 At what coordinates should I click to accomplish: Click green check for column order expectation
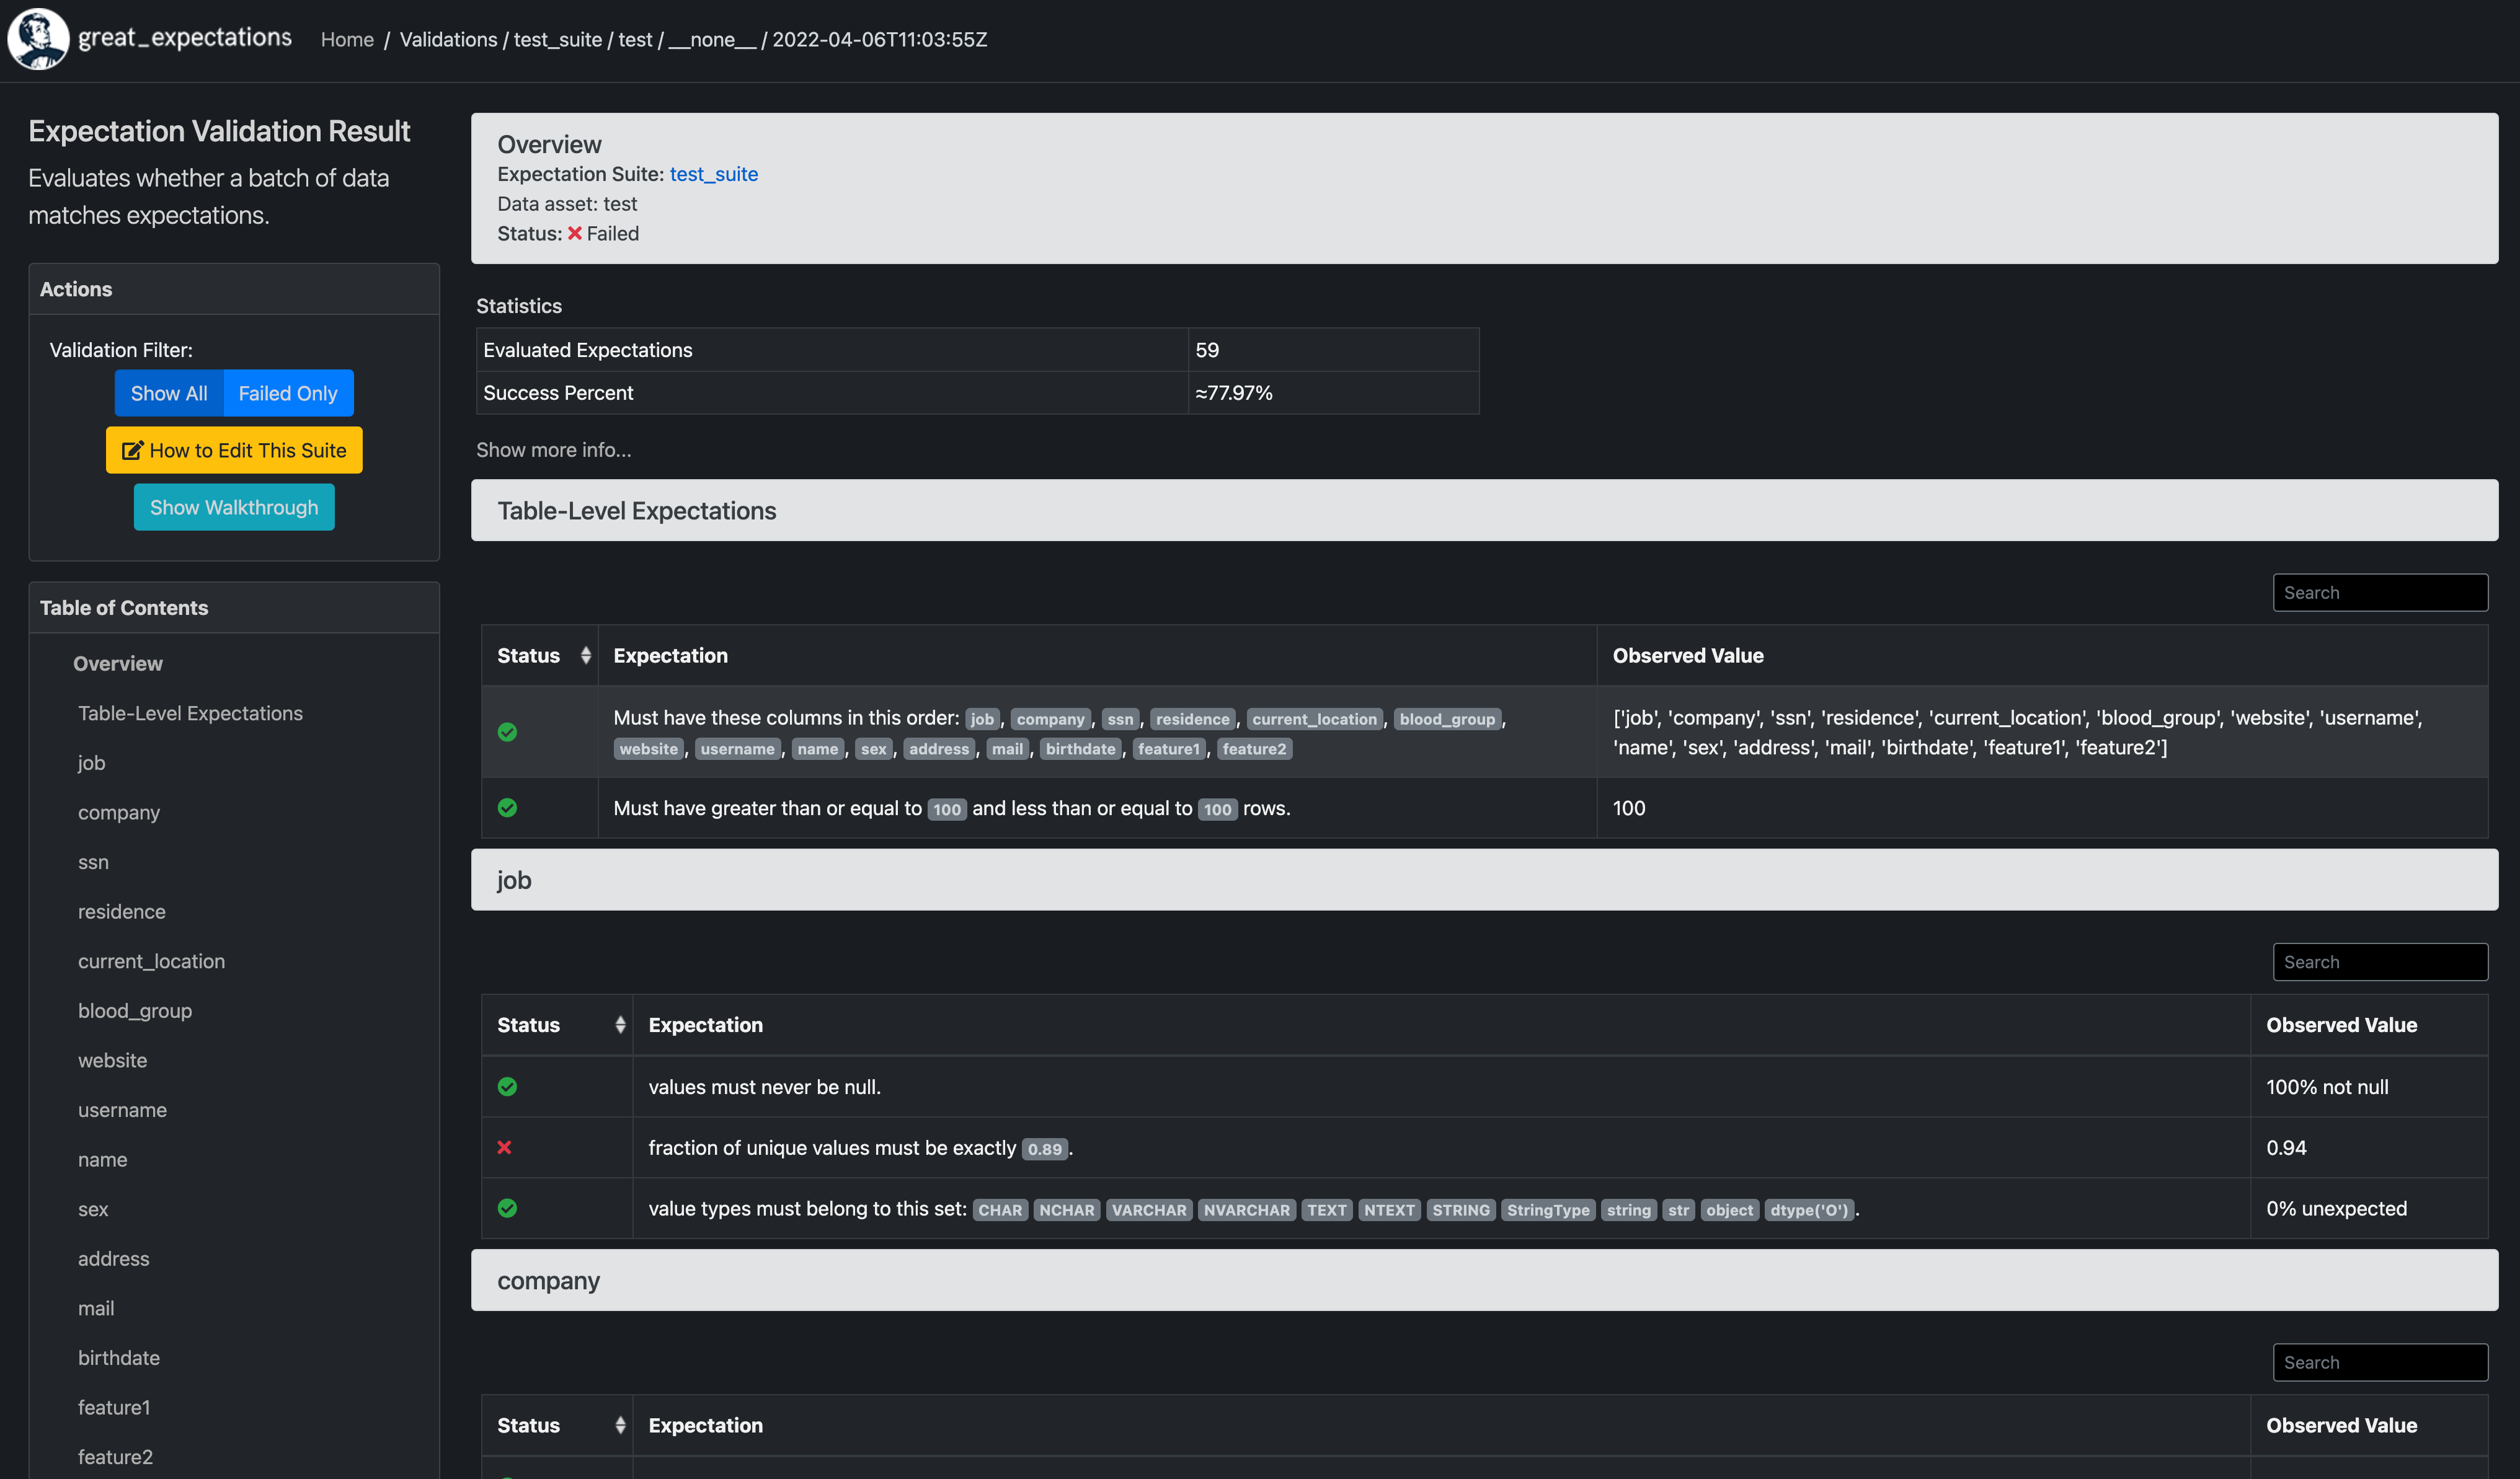coord(507,733)
